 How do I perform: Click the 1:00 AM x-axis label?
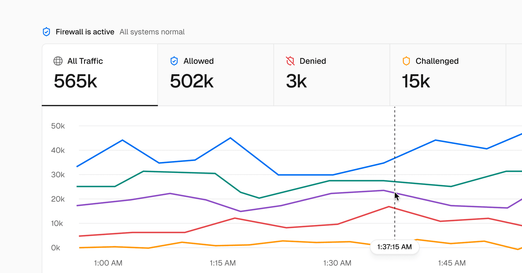[x=108, y=263]
